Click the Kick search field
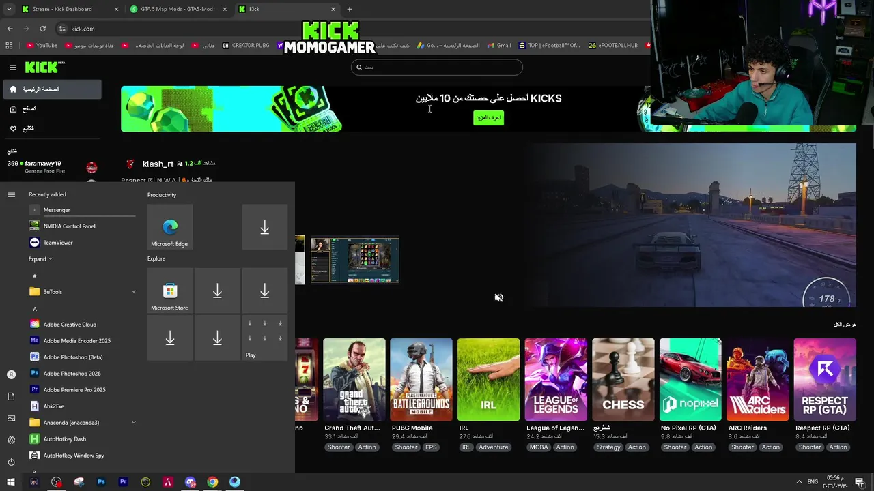874x491 pixels. 437,67
